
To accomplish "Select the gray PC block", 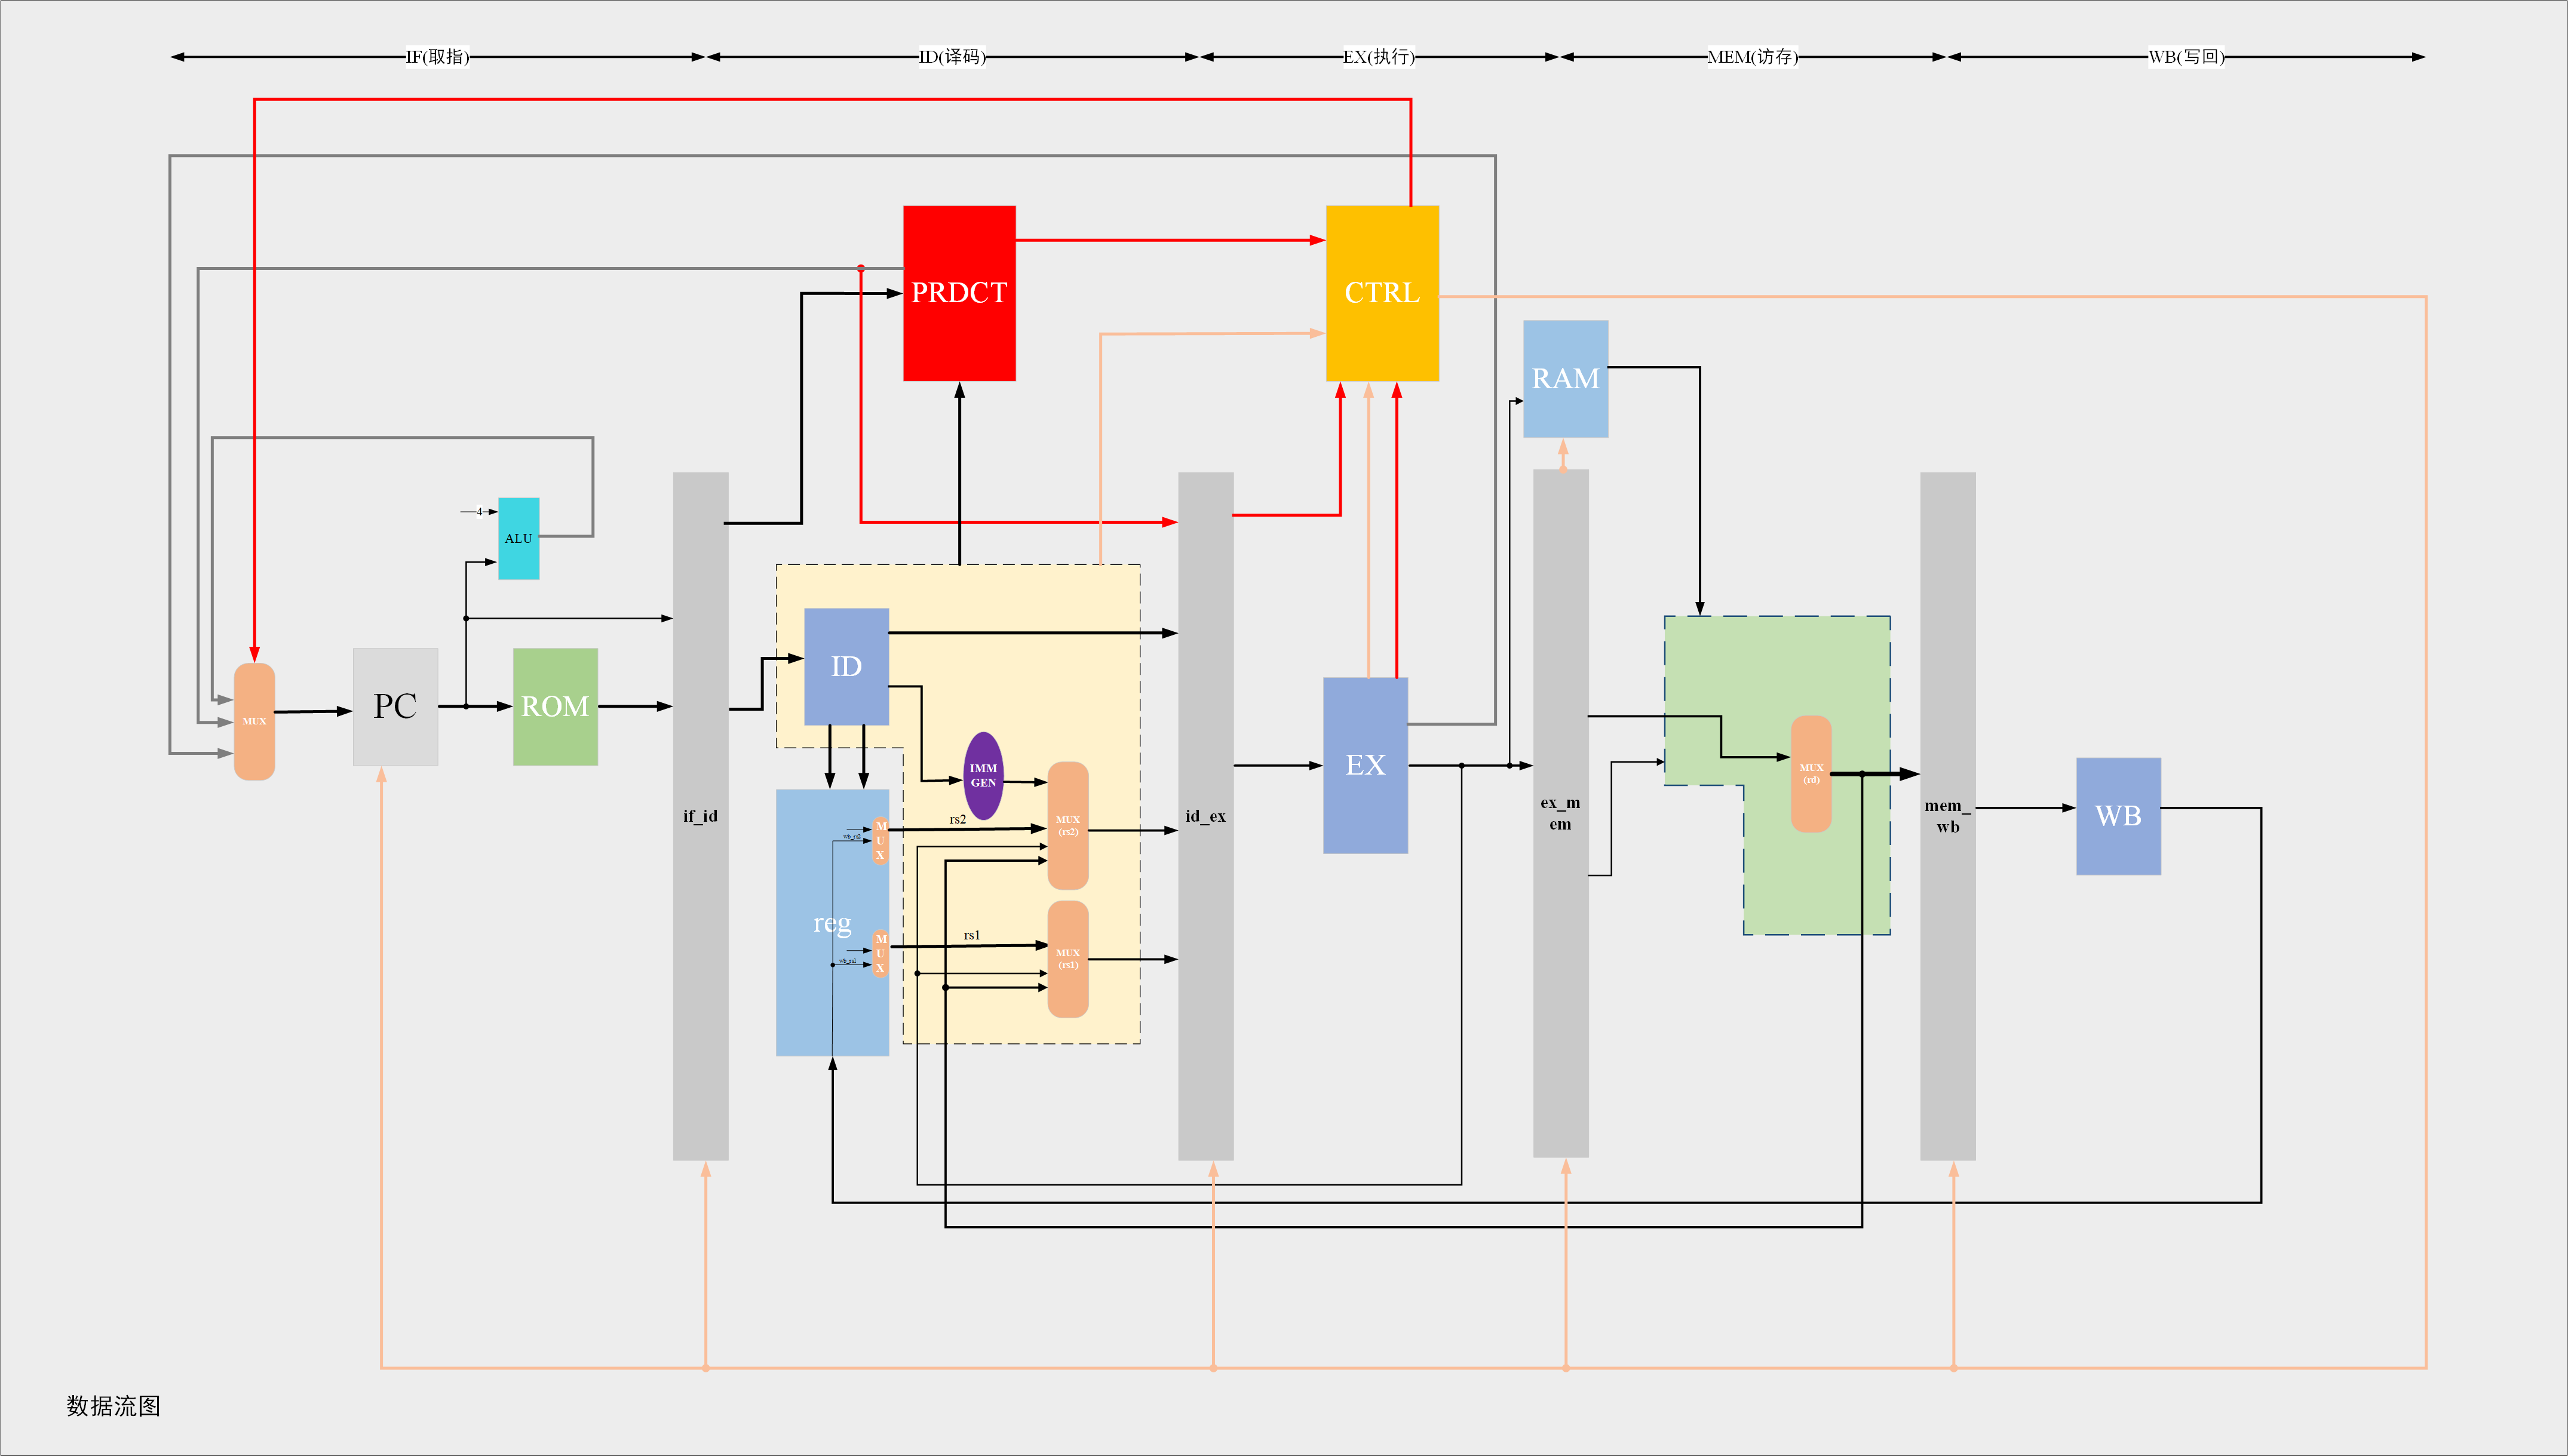I will tap(395, 706).
